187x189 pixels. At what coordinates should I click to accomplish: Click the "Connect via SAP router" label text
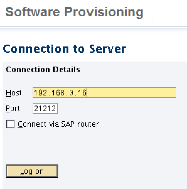59,124
